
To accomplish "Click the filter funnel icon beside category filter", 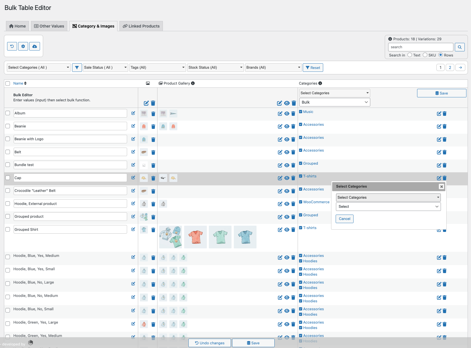I will coord(77,67).
